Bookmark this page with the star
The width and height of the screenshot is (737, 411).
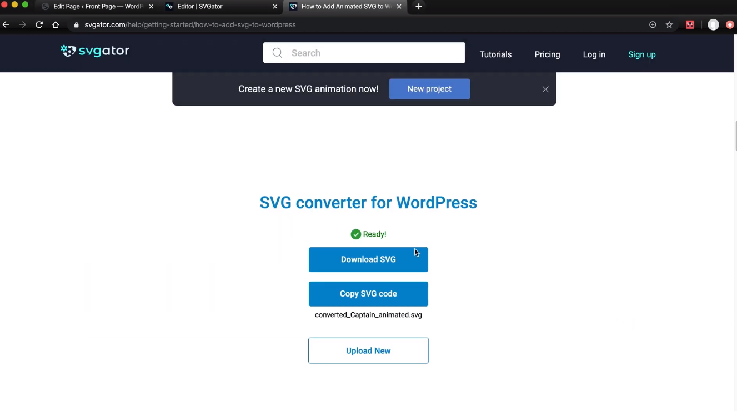click(669, 24)
